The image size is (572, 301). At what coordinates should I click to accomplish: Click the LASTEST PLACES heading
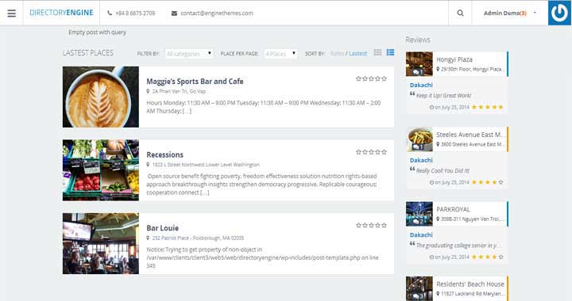pyautogui.click(x=88, y=53)
